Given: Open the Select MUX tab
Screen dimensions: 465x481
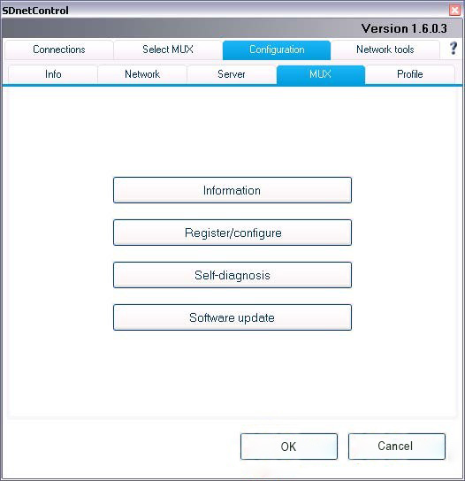Looking at the screenshot, I should (168, 50).
